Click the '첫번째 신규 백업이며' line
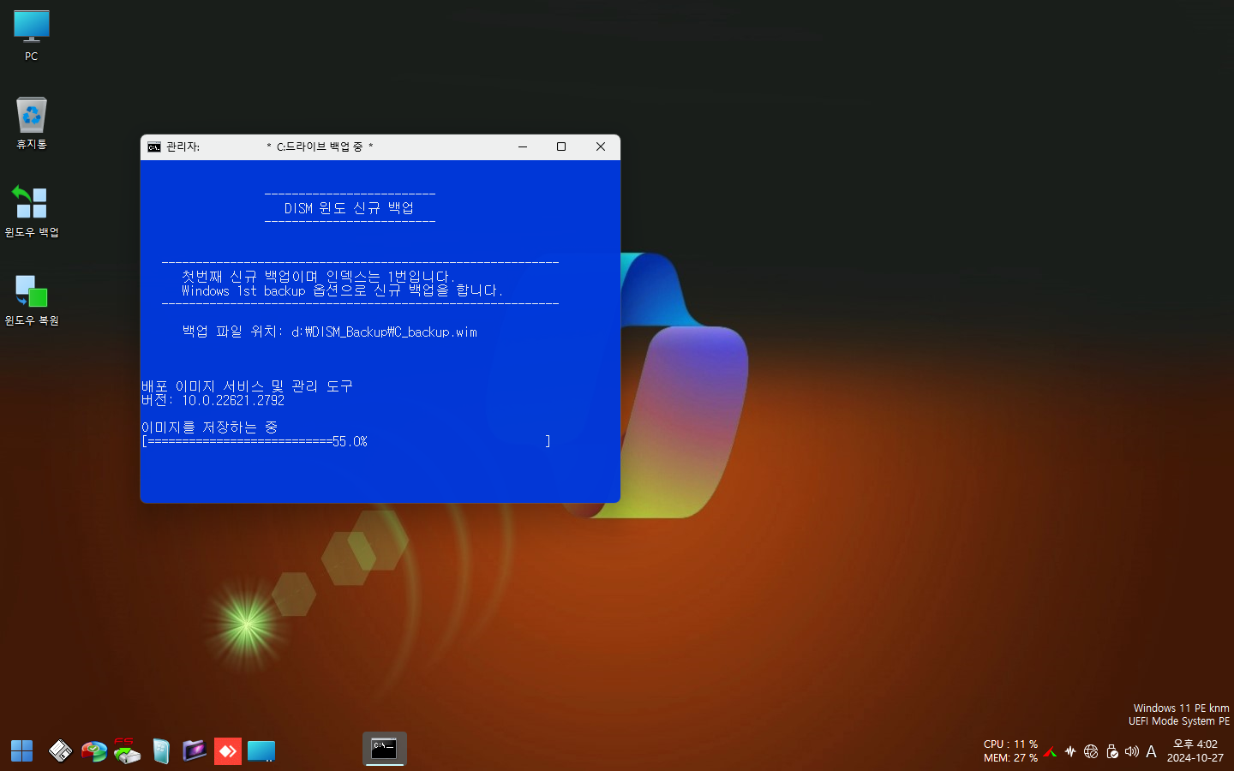This screenshot has height=771, width=1234. click(318, 277)
